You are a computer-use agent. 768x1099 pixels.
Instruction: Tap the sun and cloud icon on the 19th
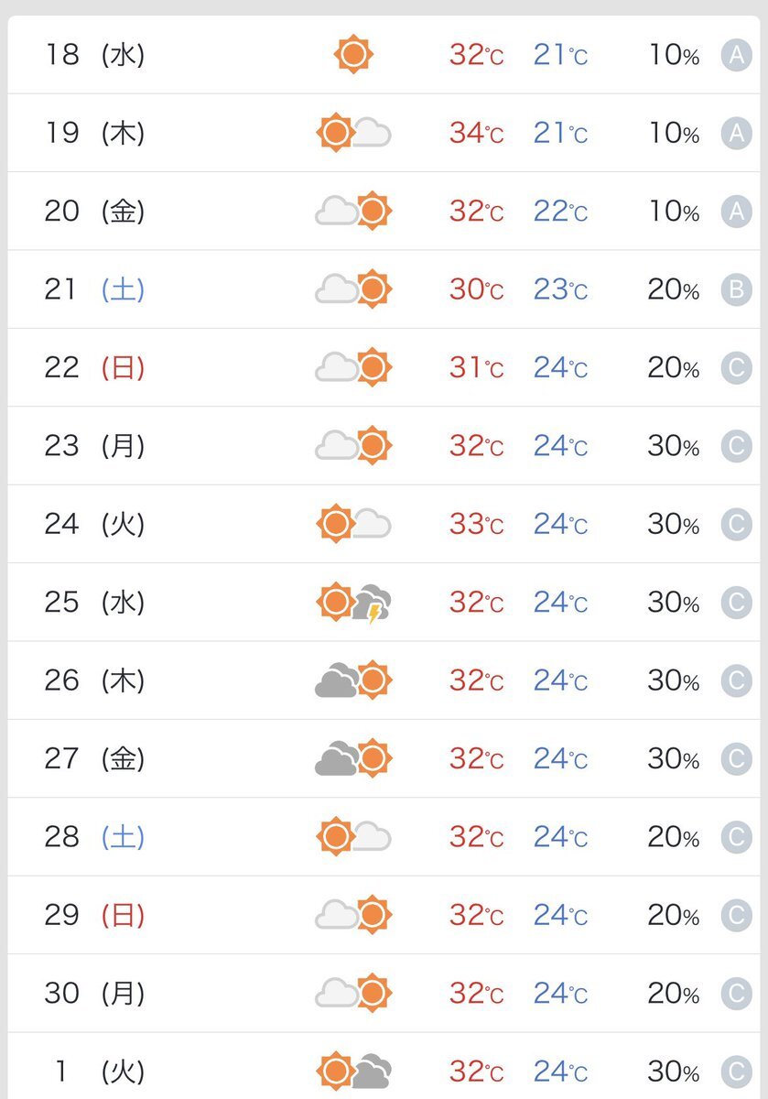click(x=353, y=134)
